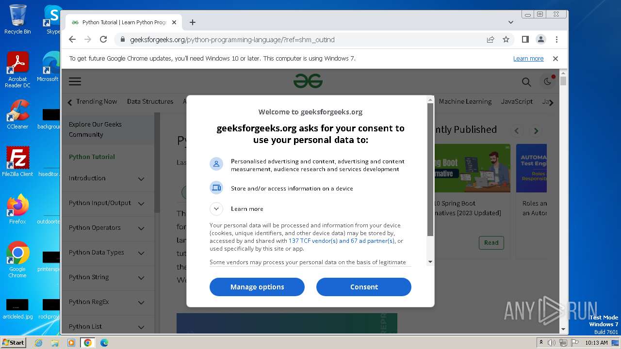Click Internet Explorer taskbar icon
Screen dimensions: 621x349
(39, 343)
